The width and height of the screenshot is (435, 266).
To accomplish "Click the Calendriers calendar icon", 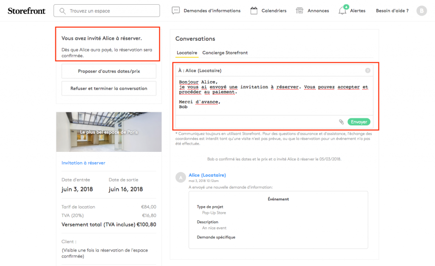I will 254,11.
